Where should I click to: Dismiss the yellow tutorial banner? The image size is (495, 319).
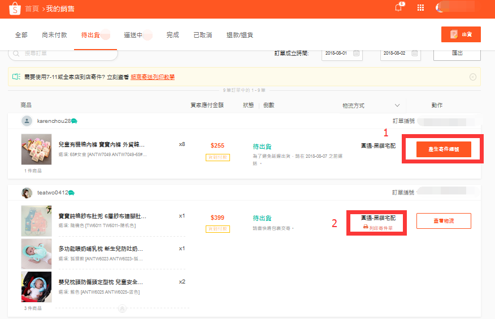(x=473, y=77)
